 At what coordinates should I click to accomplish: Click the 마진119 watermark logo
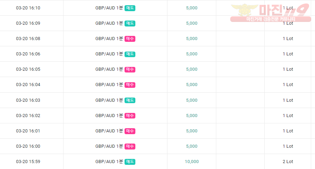270,13
